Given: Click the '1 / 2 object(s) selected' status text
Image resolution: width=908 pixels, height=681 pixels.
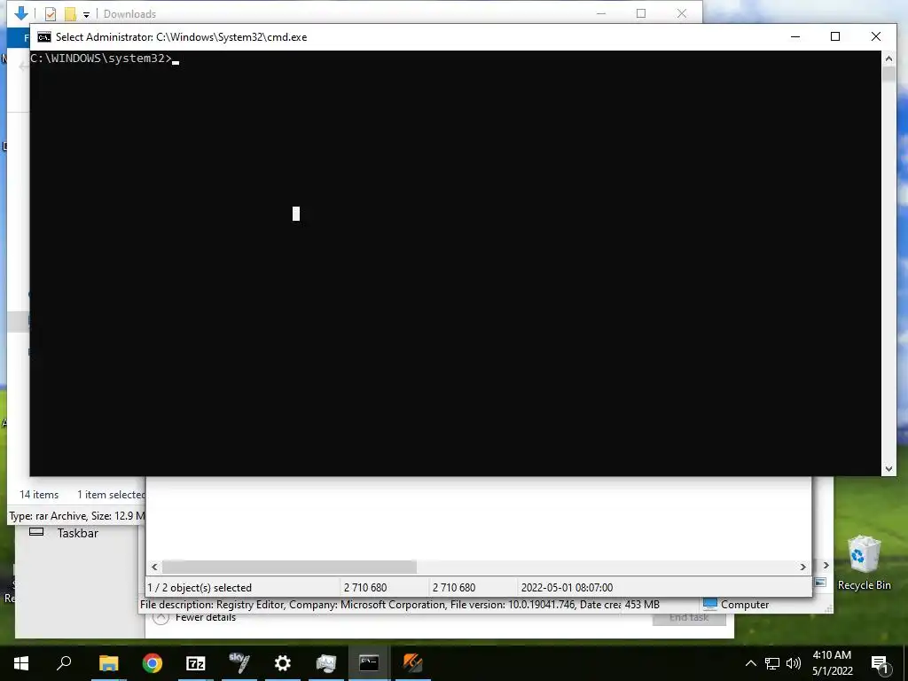Looking at the screenshot, I should click(x=200, y=587).
